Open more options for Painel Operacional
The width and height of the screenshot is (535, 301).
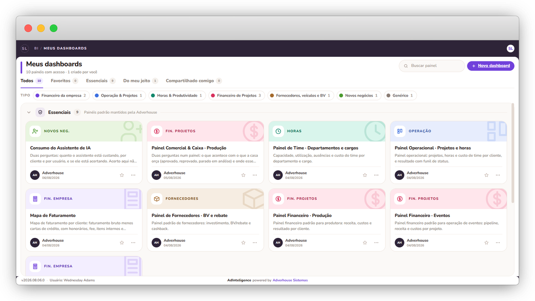(x=498, y=175)
